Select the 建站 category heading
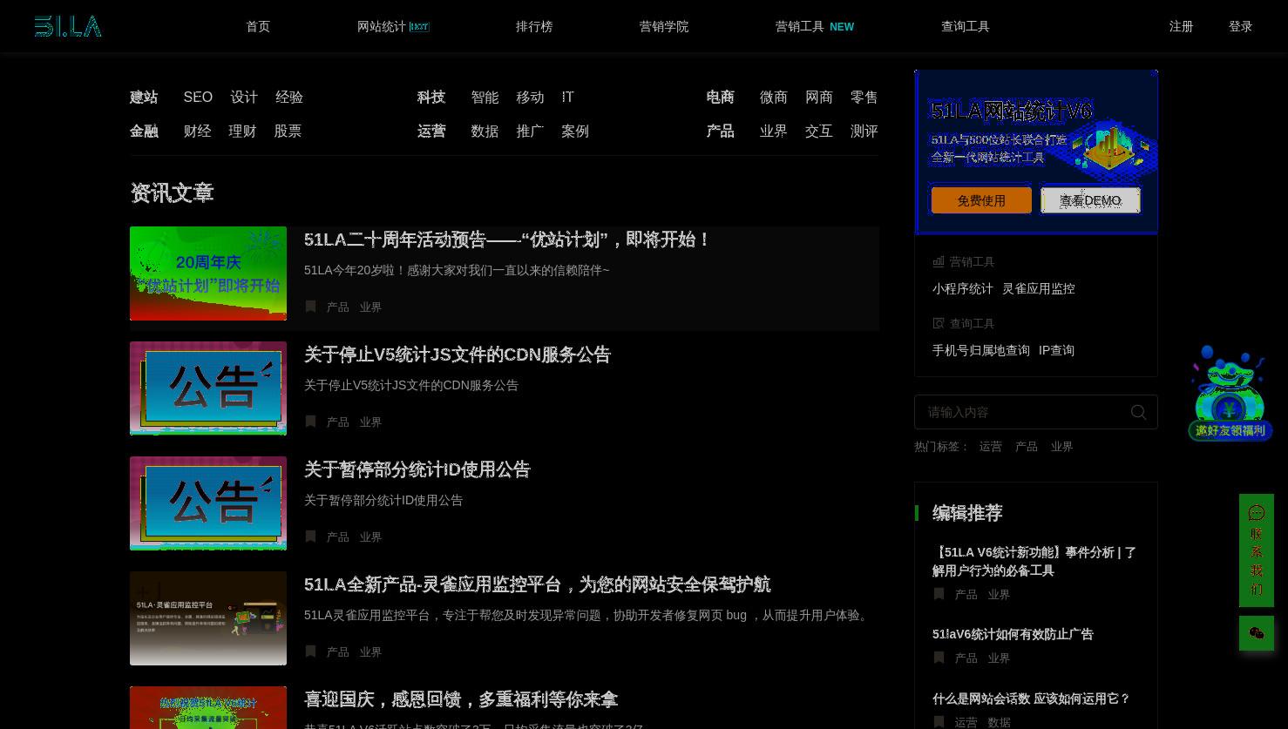 [x=144, y=98]
